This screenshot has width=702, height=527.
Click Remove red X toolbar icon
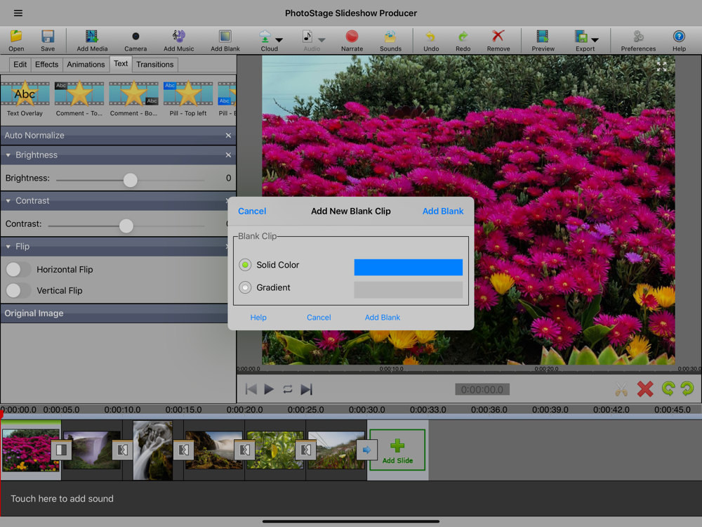coord(498,37)
